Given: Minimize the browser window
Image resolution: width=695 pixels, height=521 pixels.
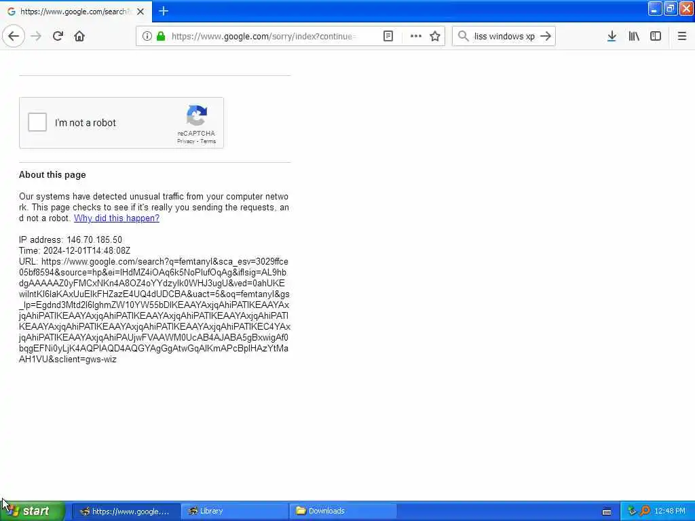Looking at the screenshot, I should click(x=655, y=9).
